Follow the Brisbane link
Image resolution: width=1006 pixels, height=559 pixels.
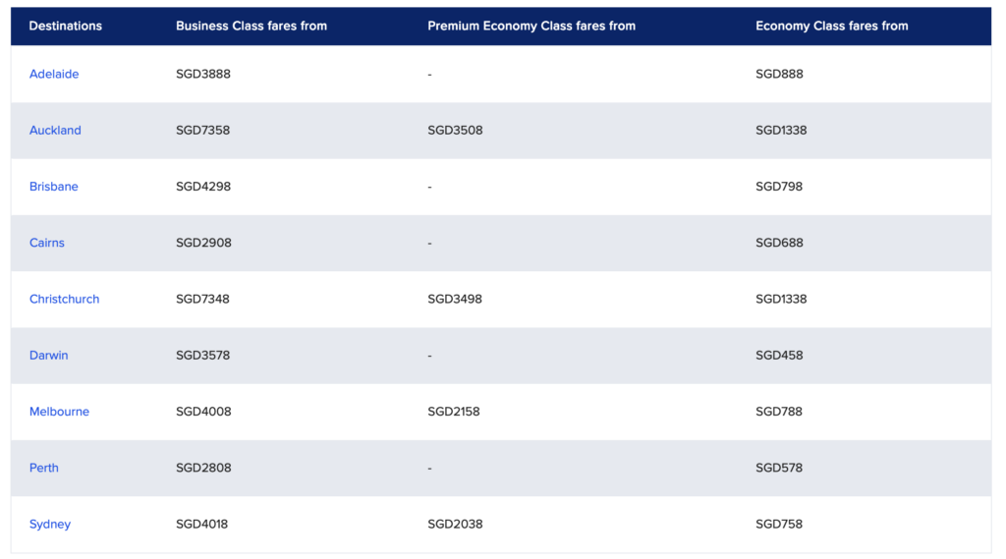click(53, 187)
